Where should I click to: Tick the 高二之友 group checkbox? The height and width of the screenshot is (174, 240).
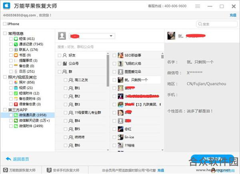tap(65, 80)
